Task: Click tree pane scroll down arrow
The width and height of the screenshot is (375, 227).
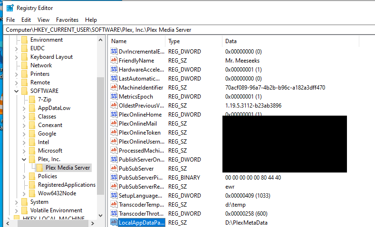Action: pyautogui.click(x=100, y=215)
